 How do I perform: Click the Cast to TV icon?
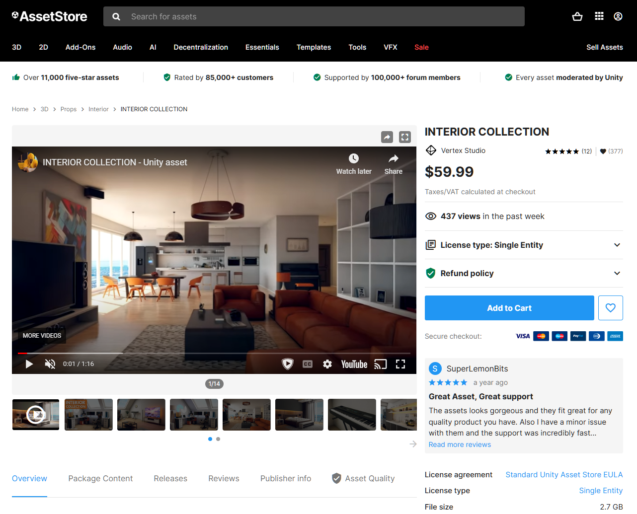[x=380, y=364]
